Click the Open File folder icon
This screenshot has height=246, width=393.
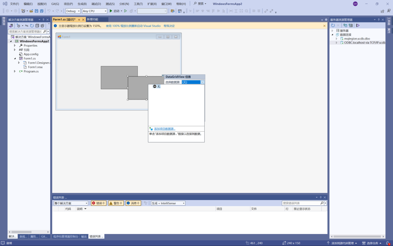(31, 11)
